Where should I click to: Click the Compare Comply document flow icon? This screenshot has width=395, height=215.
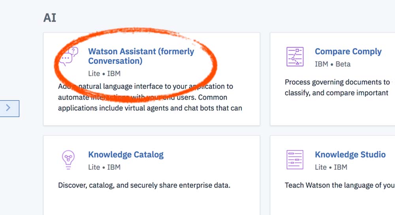tap(294, 56)
